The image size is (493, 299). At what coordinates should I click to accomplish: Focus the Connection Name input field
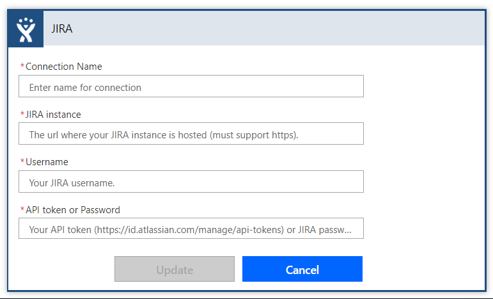click(191, 86)
